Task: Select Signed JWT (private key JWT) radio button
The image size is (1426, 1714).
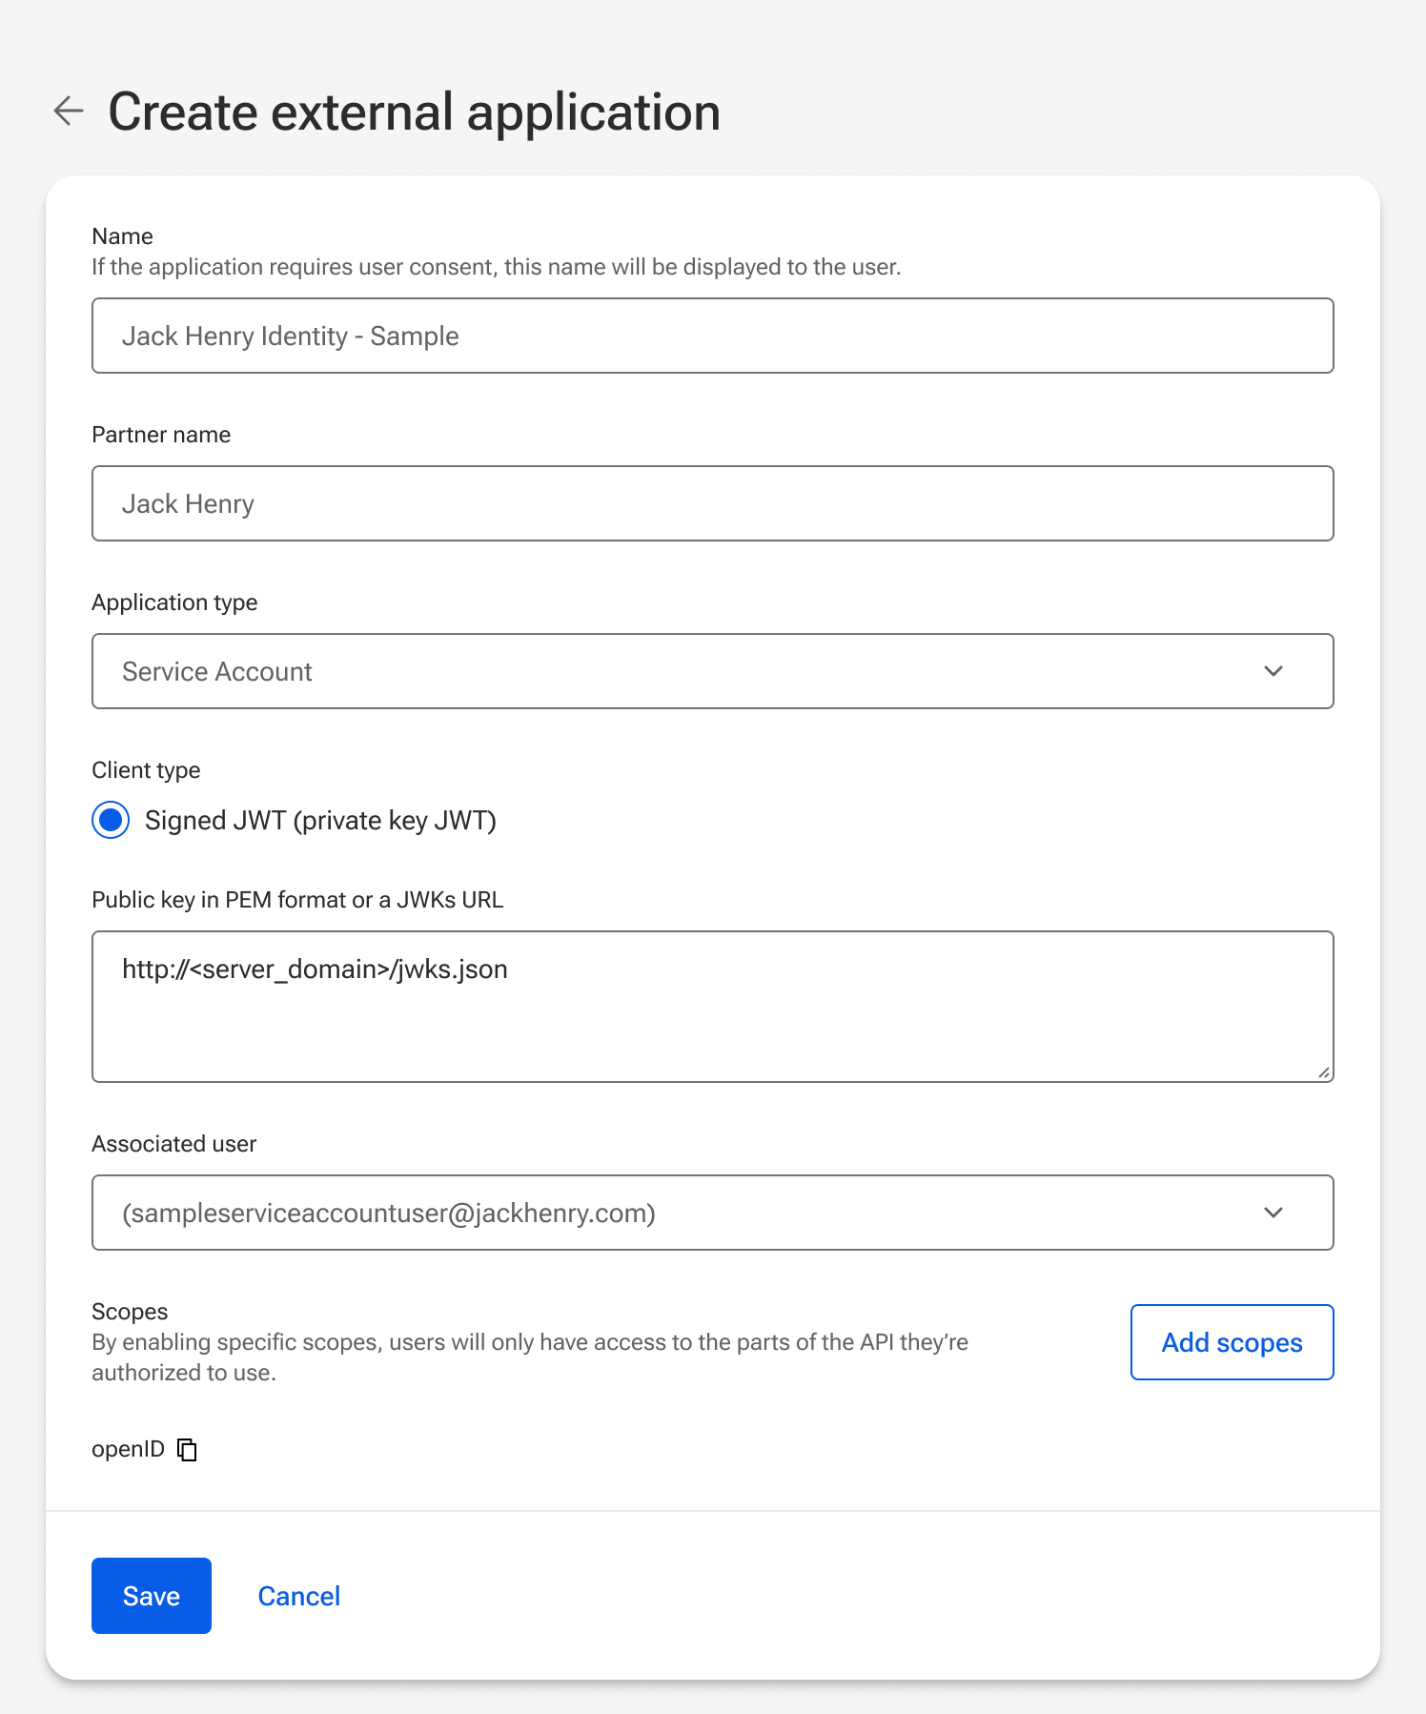Action: tap(111, 820)
